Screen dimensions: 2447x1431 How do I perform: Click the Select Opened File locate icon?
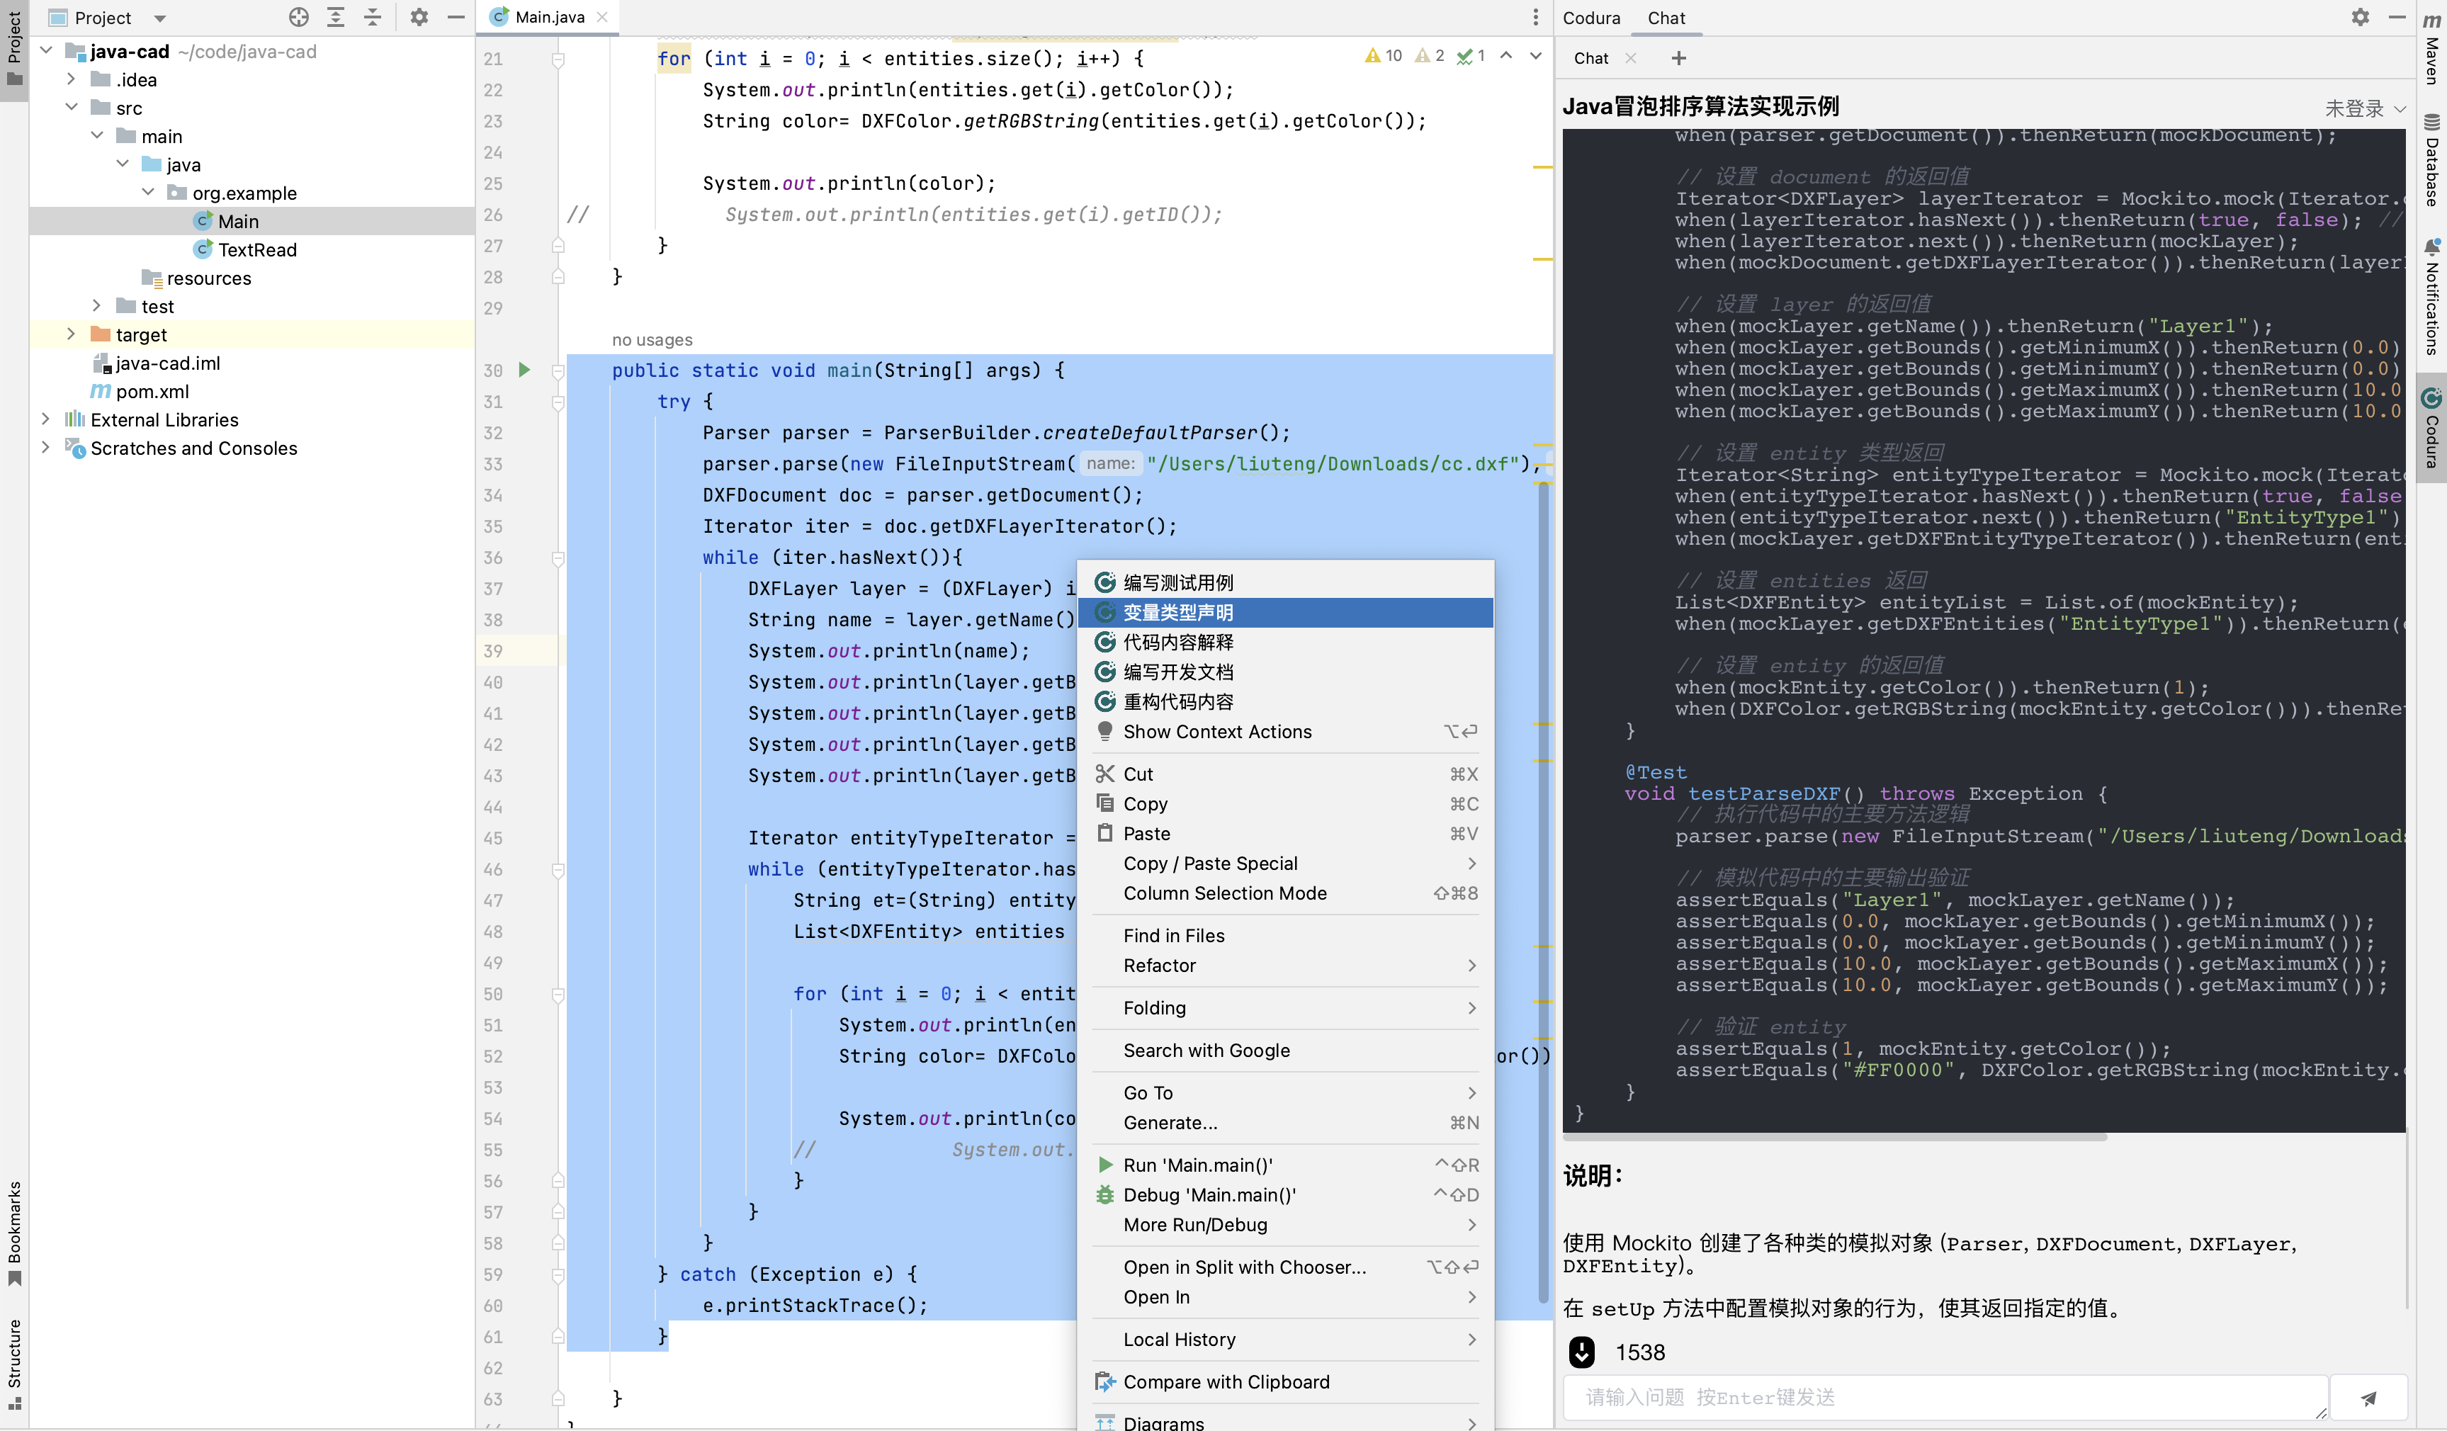coord(299,18)
